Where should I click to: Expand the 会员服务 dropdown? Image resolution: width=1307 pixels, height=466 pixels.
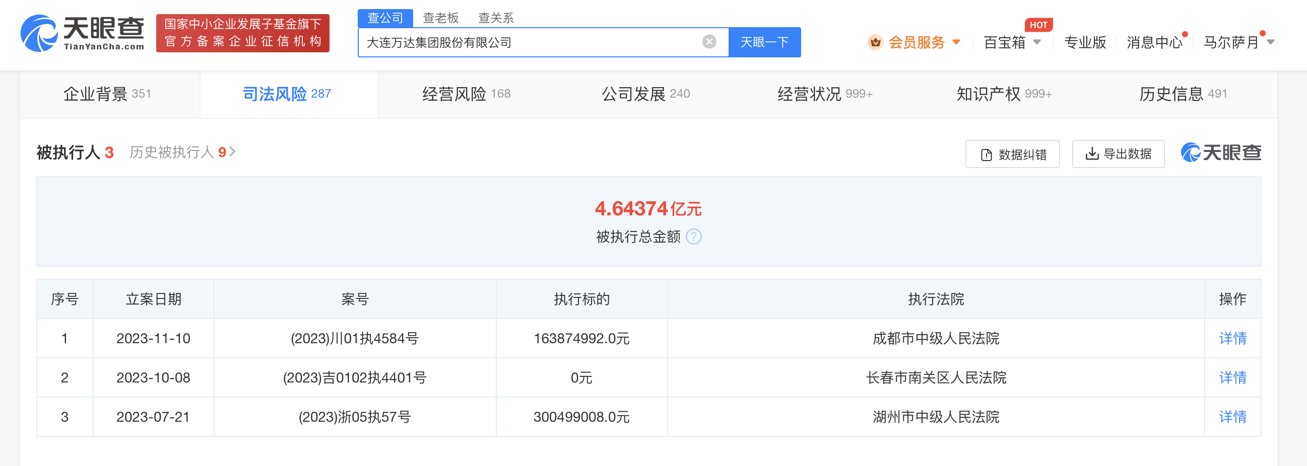(956, 42)
